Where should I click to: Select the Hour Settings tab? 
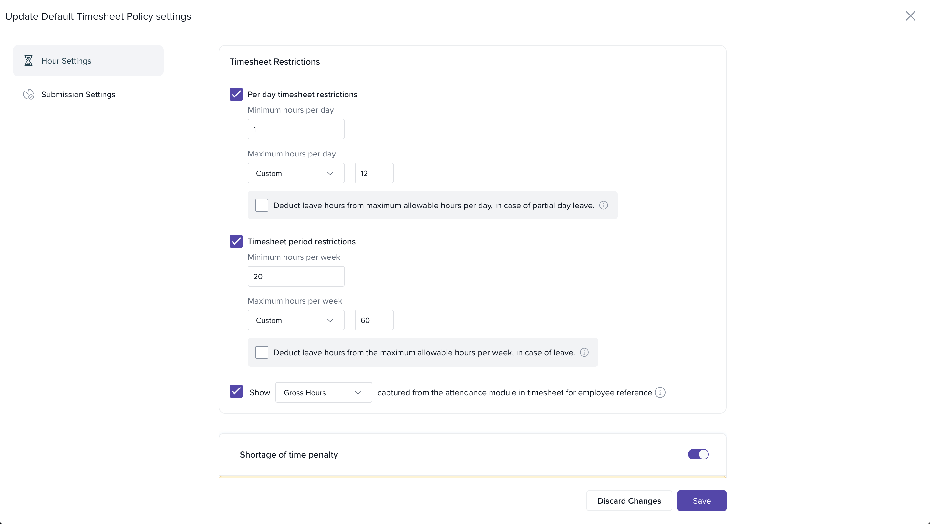coord(88,61)
